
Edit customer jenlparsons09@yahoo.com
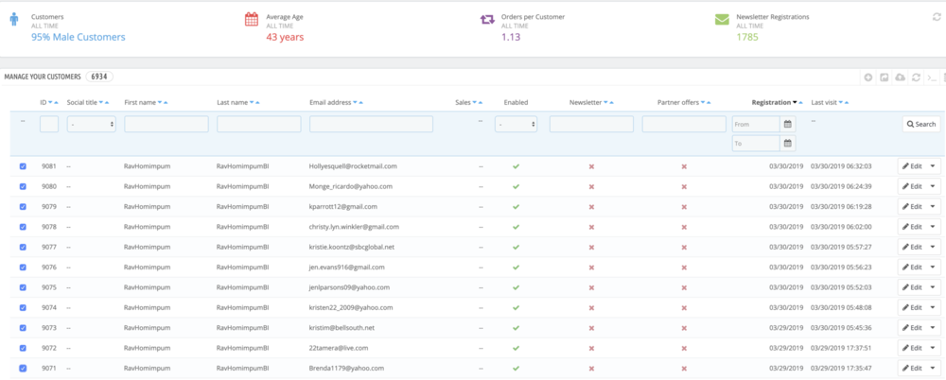pos(912,287)
